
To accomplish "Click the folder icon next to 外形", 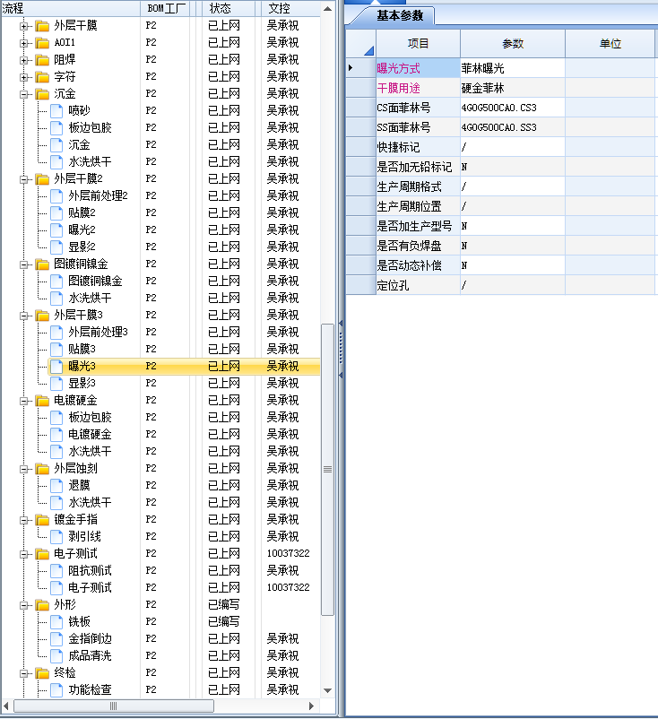I will click(x=42, y=604).
